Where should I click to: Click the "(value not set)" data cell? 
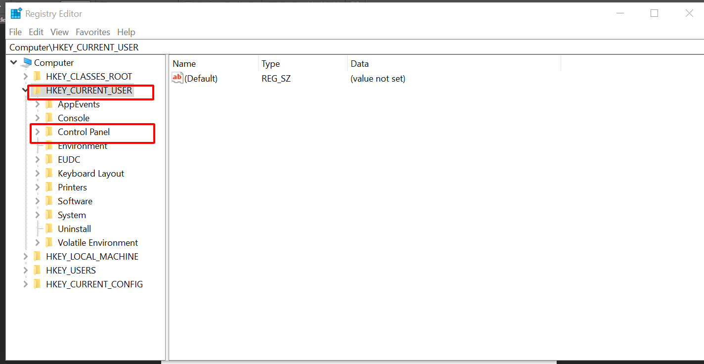coord(378,79)
